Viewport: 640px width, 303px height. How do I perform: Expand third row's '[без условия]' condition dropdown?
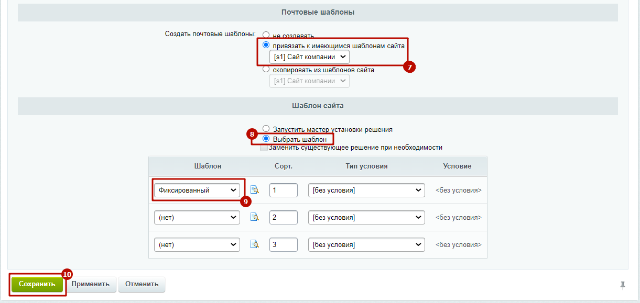pos(366,244)
